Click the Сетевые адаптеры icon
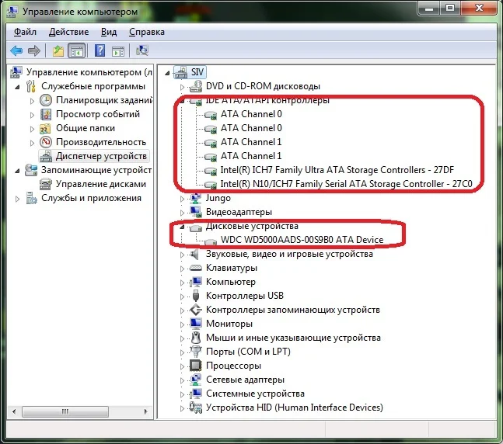This screenshot has height=444, width=503. click(x=196, y=380)
